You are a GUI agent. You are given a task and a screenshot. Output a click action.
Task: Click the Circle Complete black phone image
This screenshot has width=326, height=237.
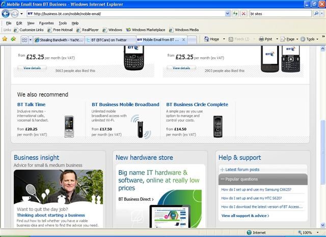pos(218,127)
